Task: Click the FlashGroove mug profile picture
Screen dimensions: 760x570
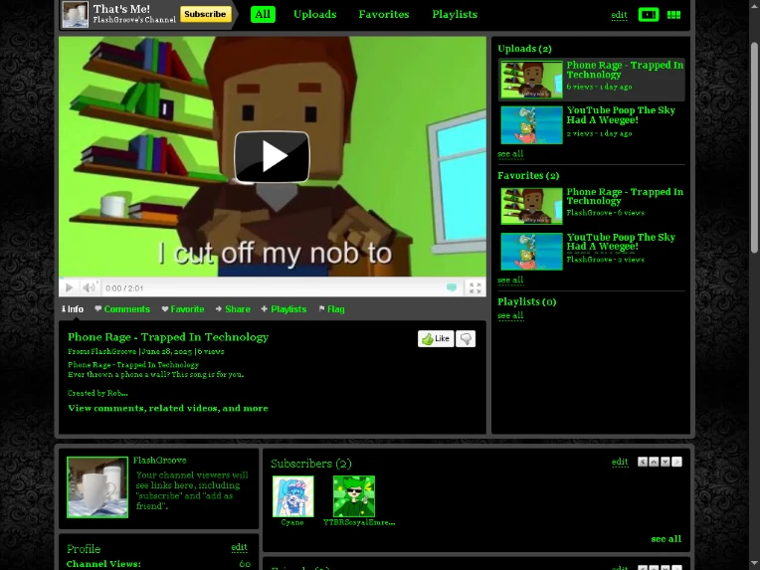Action: pyautogui.click(x=97, y=487)
